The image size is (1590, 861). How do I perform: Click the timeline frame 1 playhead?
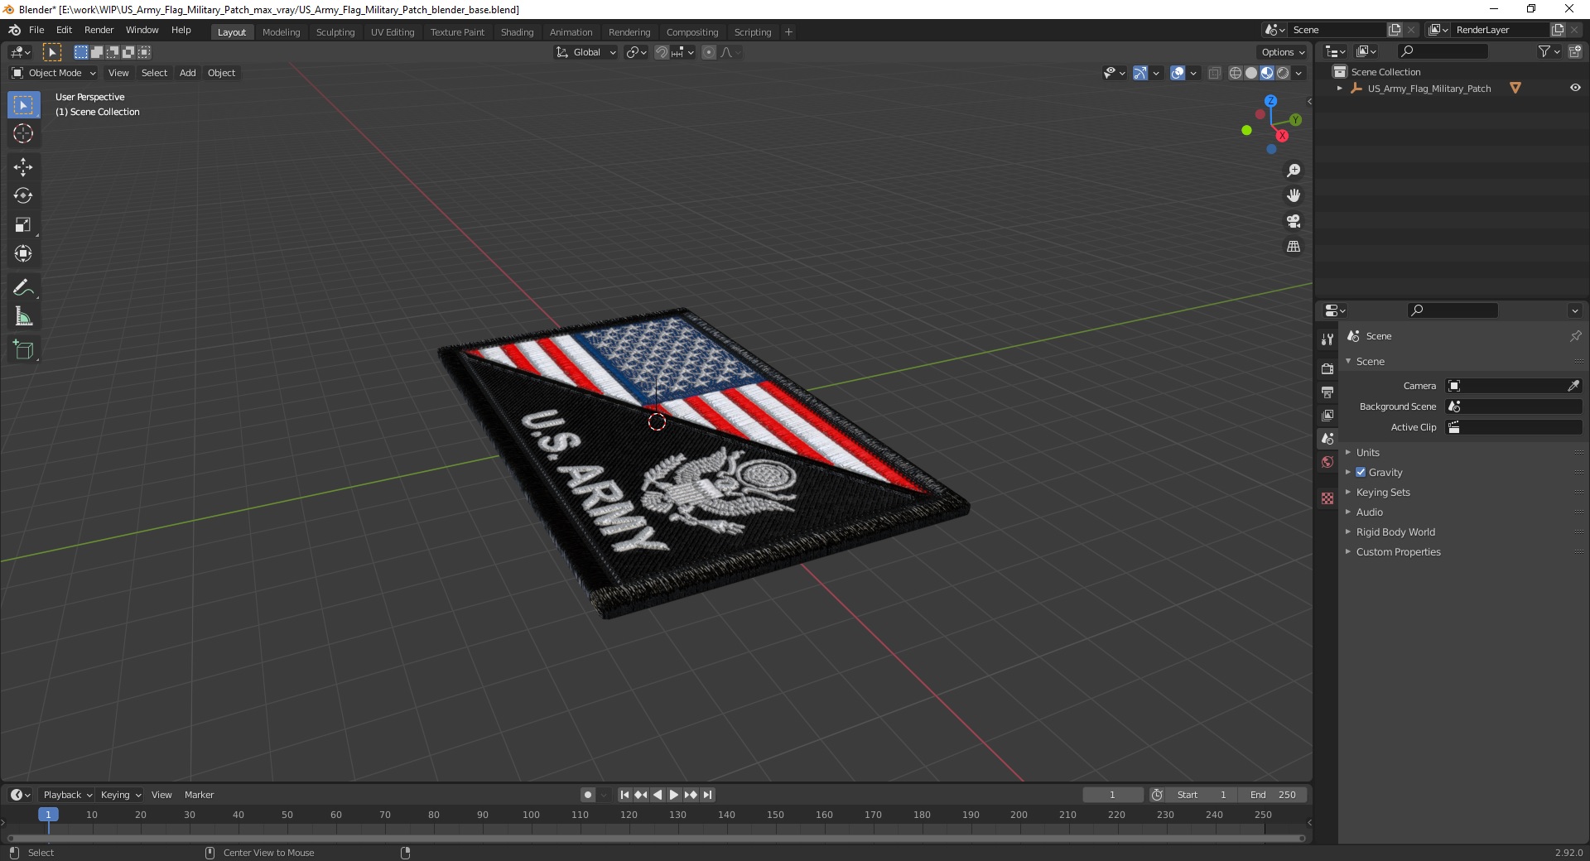click(48, 815)
